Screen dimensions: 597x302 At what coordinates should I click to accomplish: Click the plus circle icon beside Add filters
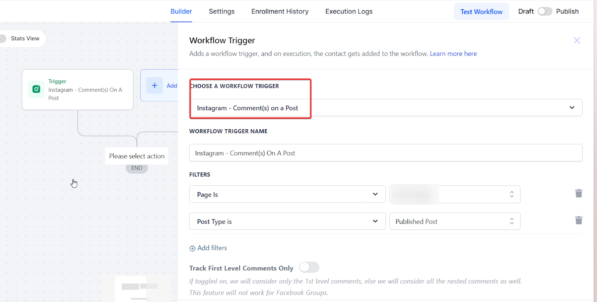[x=193, y=248]
